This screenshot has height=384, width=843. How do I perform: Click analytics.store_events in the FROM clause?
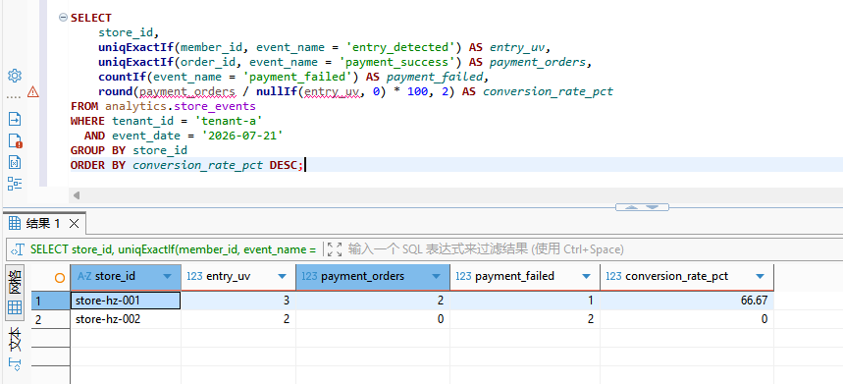point(181,106)
